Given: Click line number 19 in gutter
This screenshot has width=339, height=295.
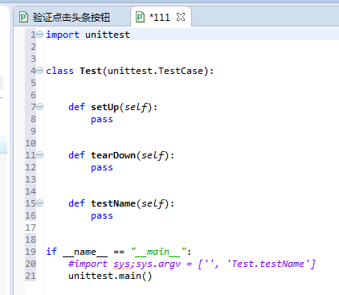Looking at the screenshot, I should [x=31, y=252].
